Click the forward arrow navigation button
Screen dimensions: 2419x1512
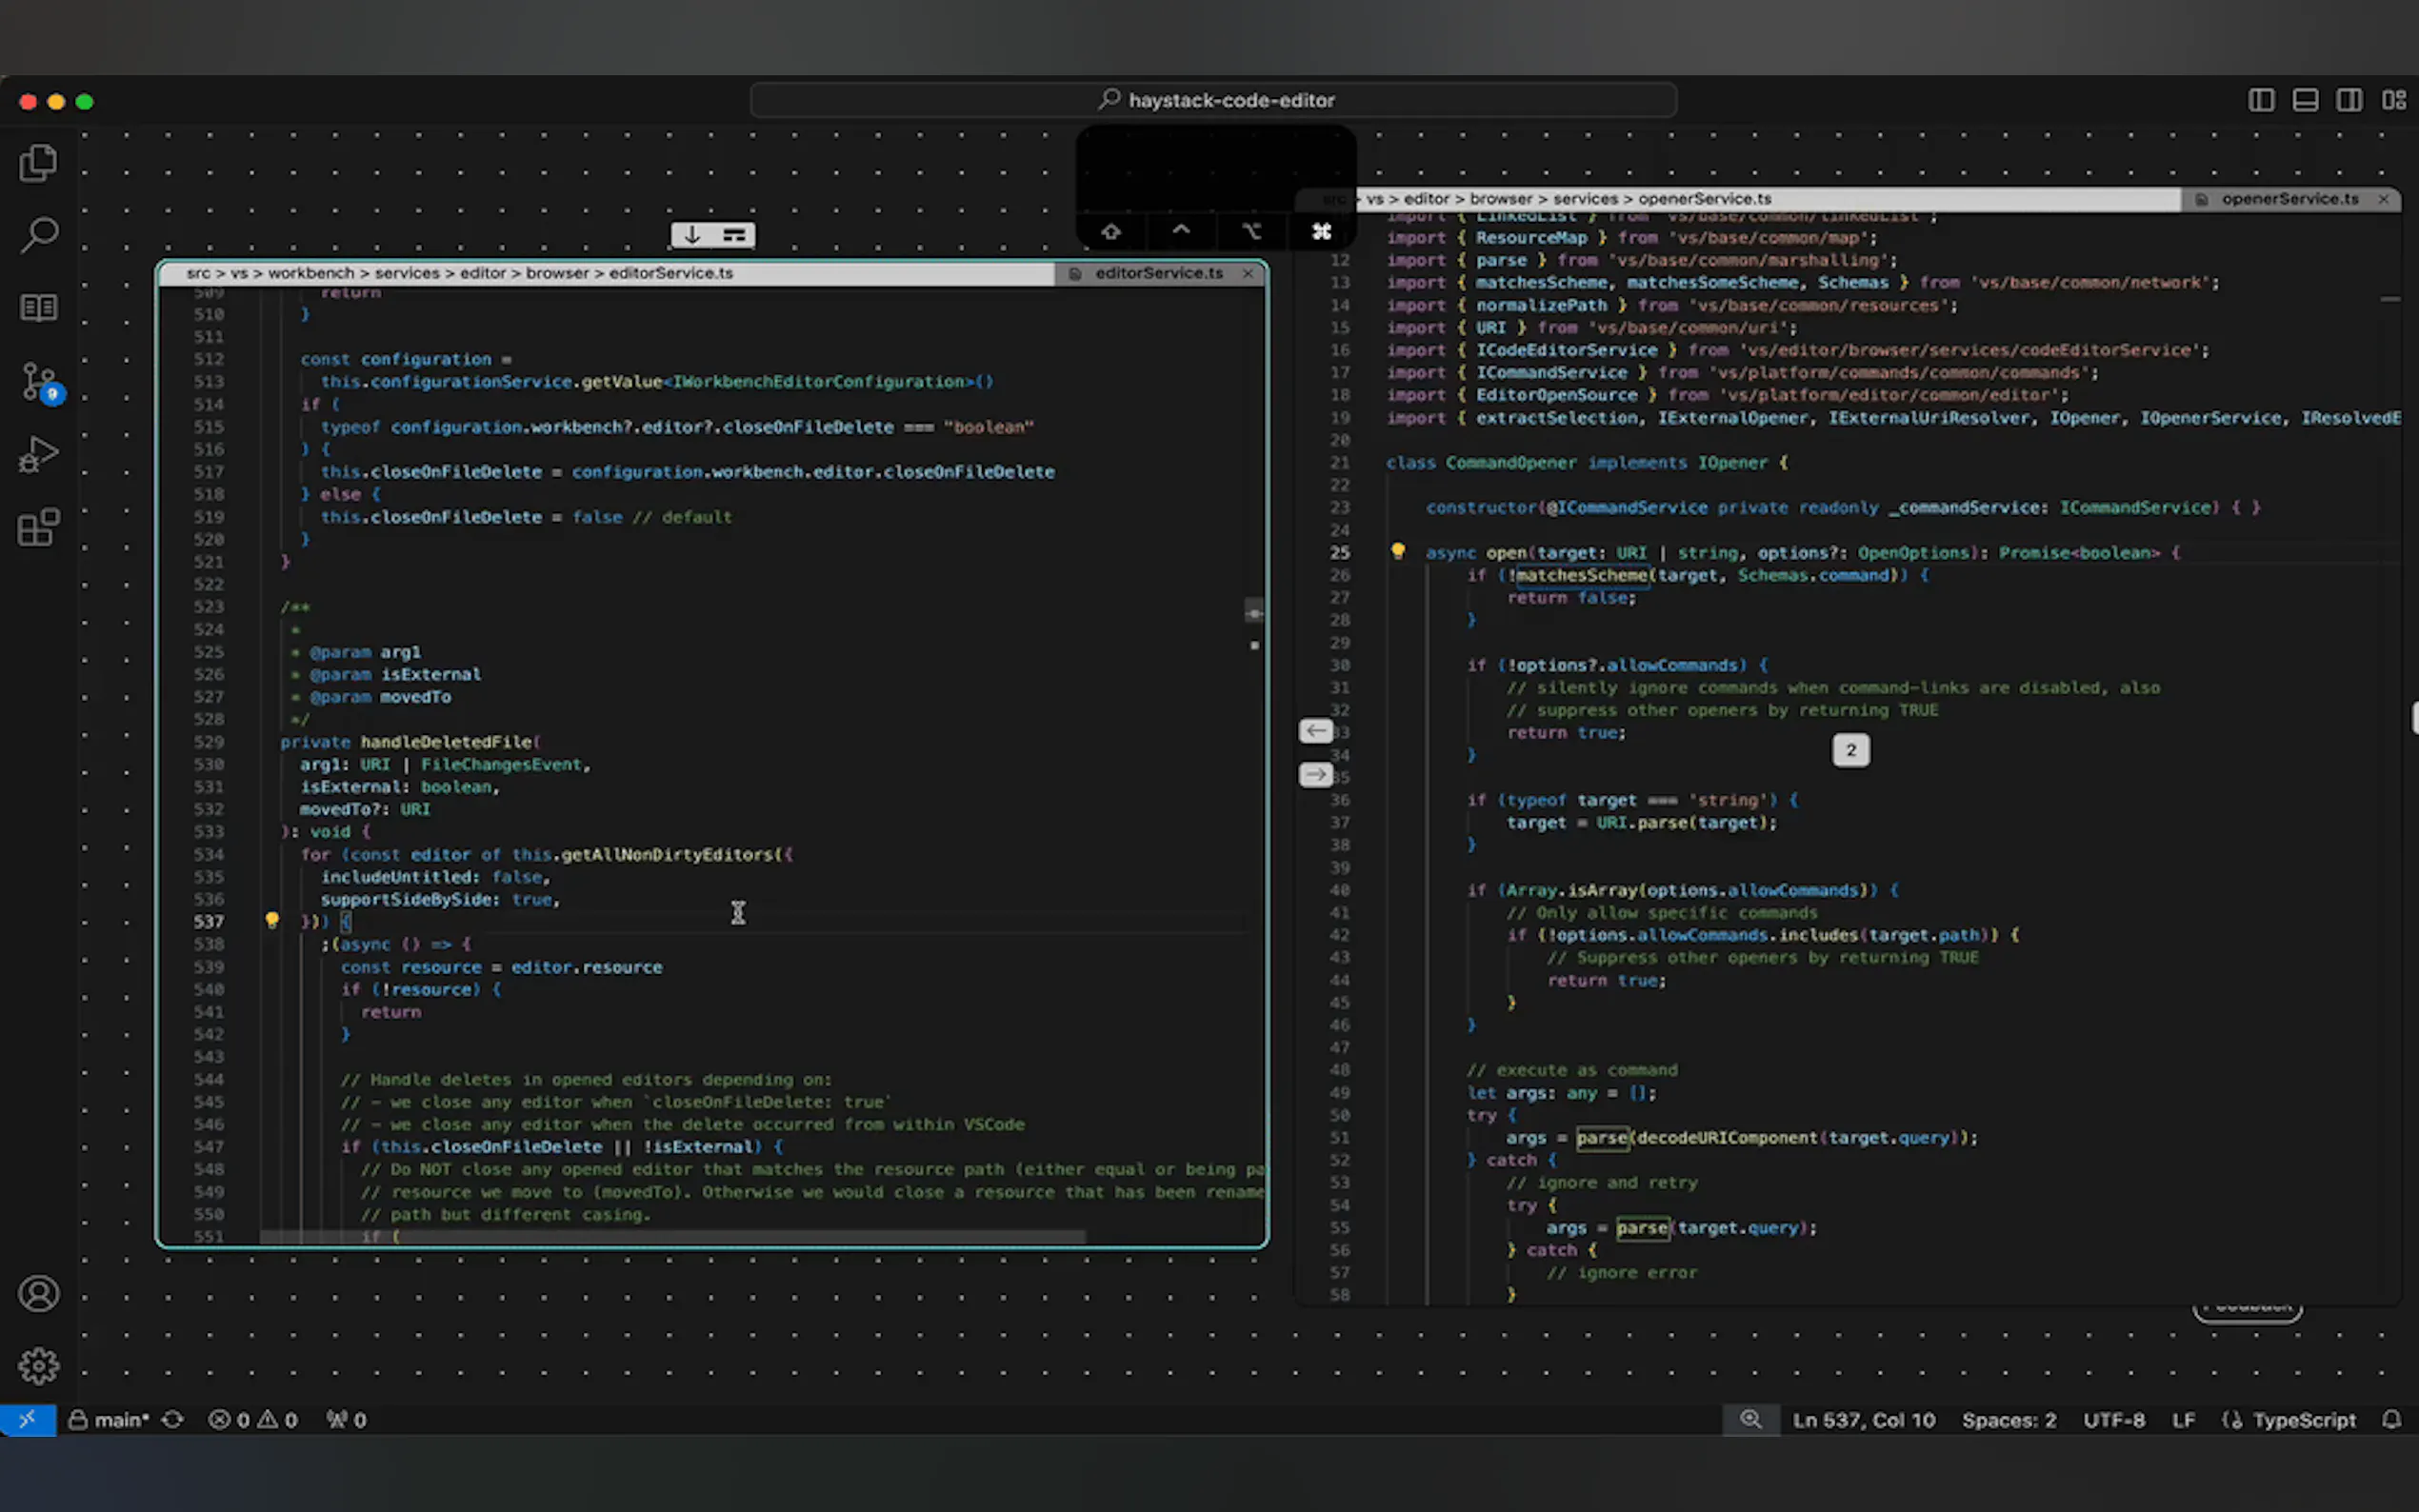tap(1315, 775)
